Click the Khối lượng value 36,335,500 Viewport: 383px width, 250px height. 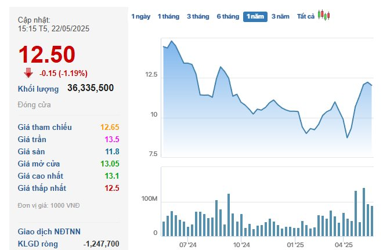click(91, 88)
